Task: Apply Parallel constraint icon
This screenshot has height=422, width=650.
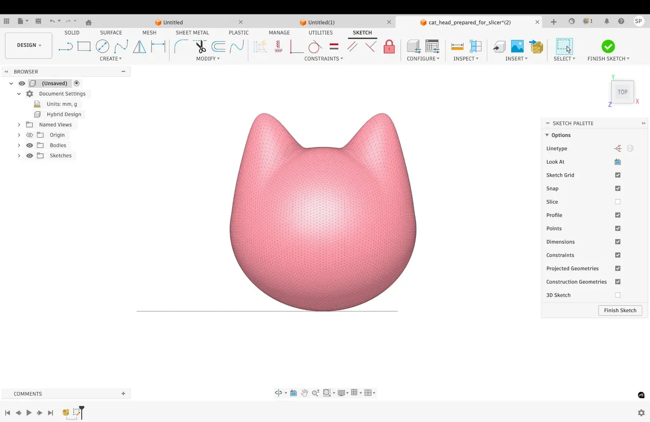Action: pyautogui.click(x=352, y=46)
